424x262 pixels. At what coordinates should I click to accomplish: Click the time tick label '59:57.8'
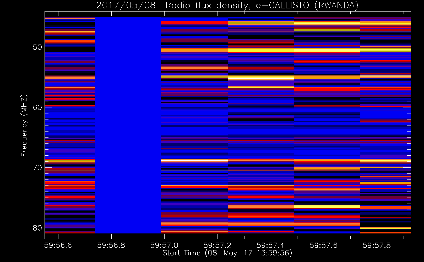coord(377,245)
